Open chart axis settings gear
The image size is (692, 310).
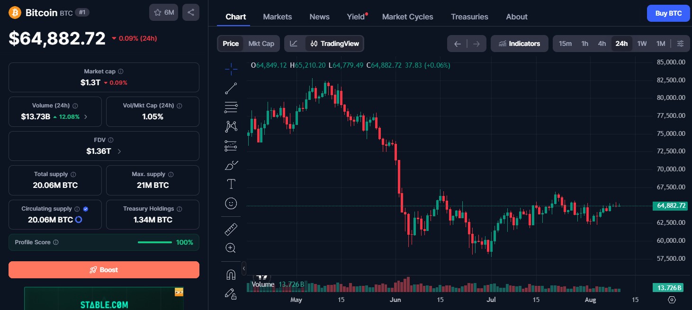coord(672,300)
